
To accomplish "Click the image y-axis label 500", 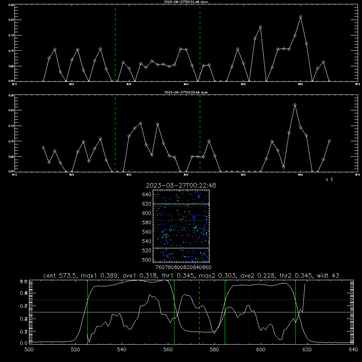I will [x=147, y=260].
